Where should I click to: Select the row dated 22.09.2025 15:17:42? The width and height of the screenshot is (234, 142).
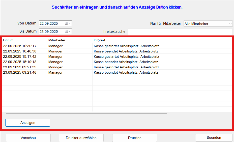coord(117,56)
